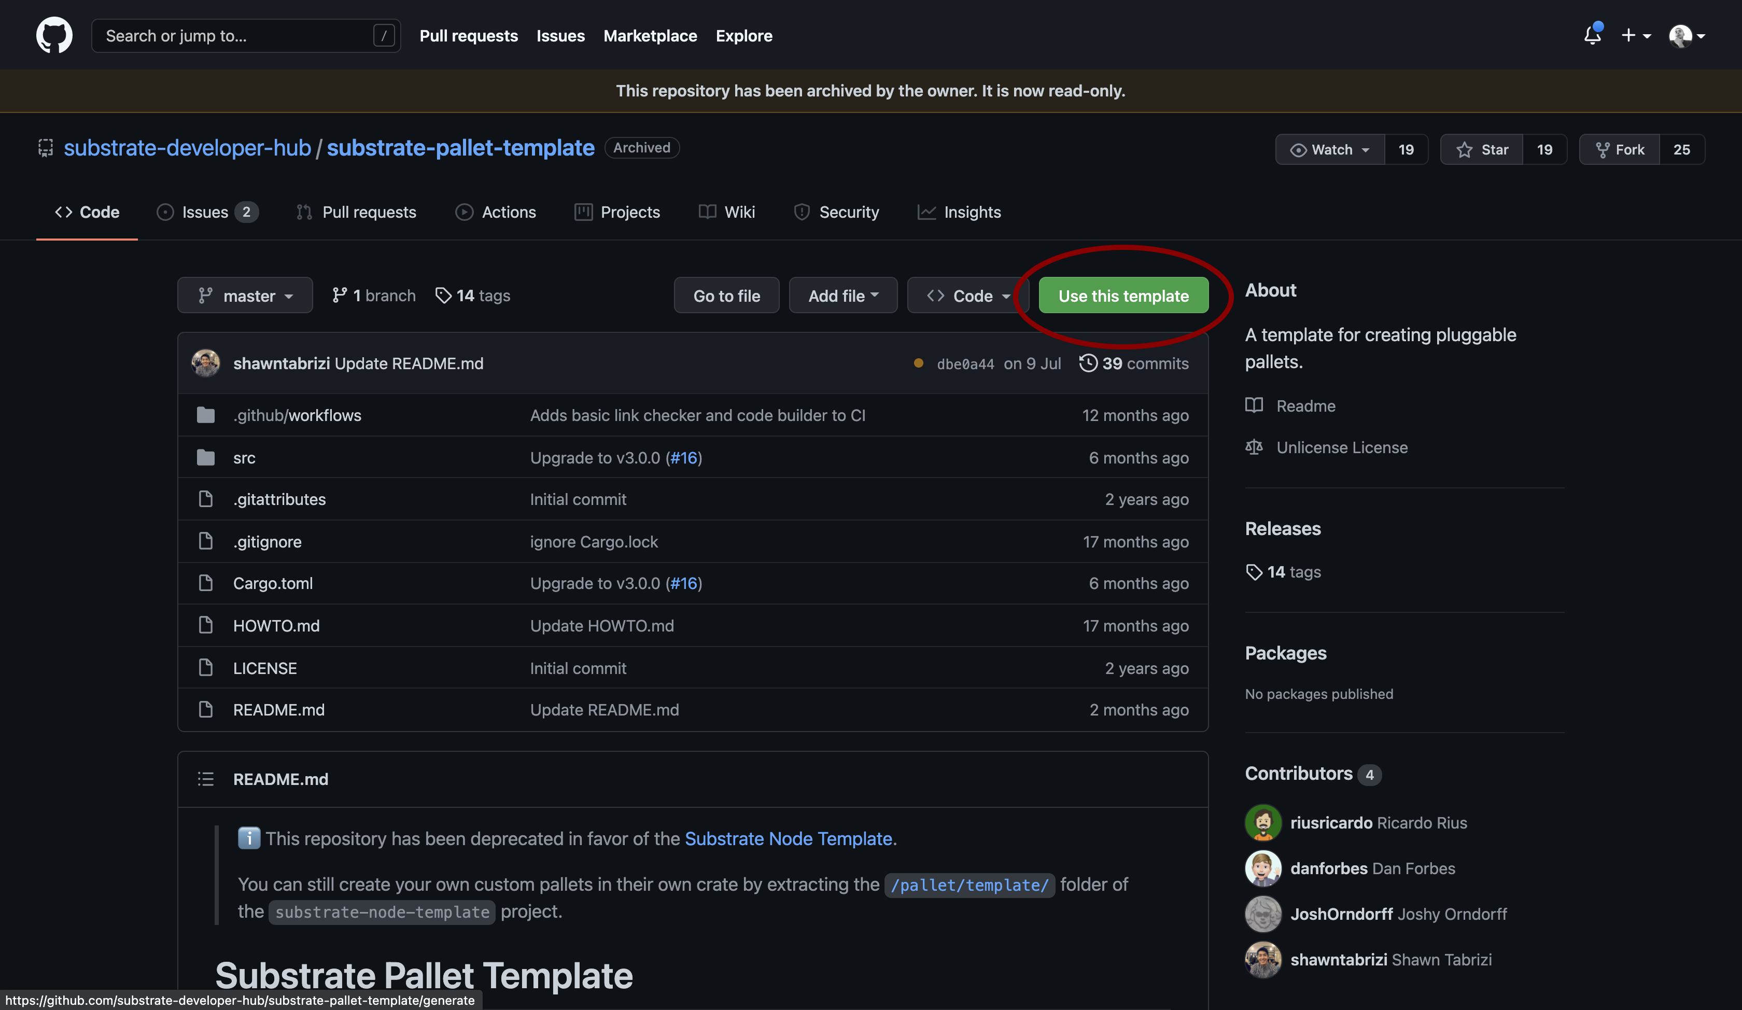Click the shawntabrizi commit author avatar
Screen dimensions: 1742x1010
click(205, 363)
